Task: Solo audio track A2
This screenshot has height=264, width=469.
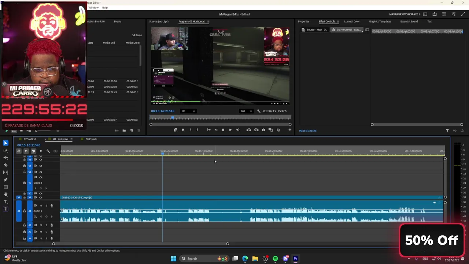Action: (46, 225)
